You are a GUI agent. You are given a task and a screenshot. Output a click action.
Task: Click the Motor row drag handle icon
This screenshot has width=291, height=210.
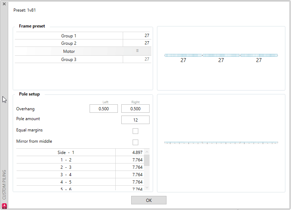[x=137, y=51]
